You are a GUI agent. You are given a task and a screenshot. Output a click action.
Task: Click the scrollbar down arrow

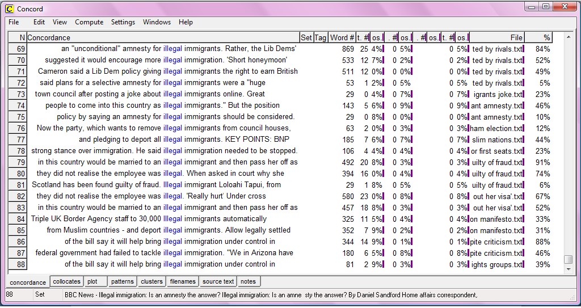568,270
